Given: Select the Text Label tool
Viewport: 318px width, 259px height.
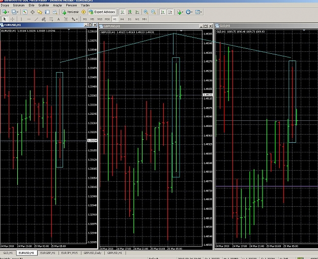Looking at the screenshot, I should point(66,19).
